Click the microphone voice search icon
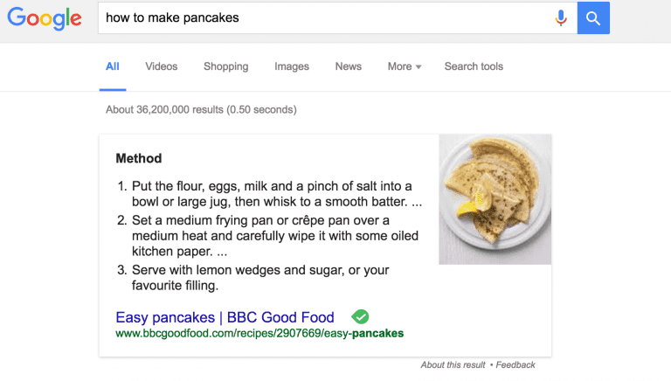 pyautogui.click(x=561, y=18)
